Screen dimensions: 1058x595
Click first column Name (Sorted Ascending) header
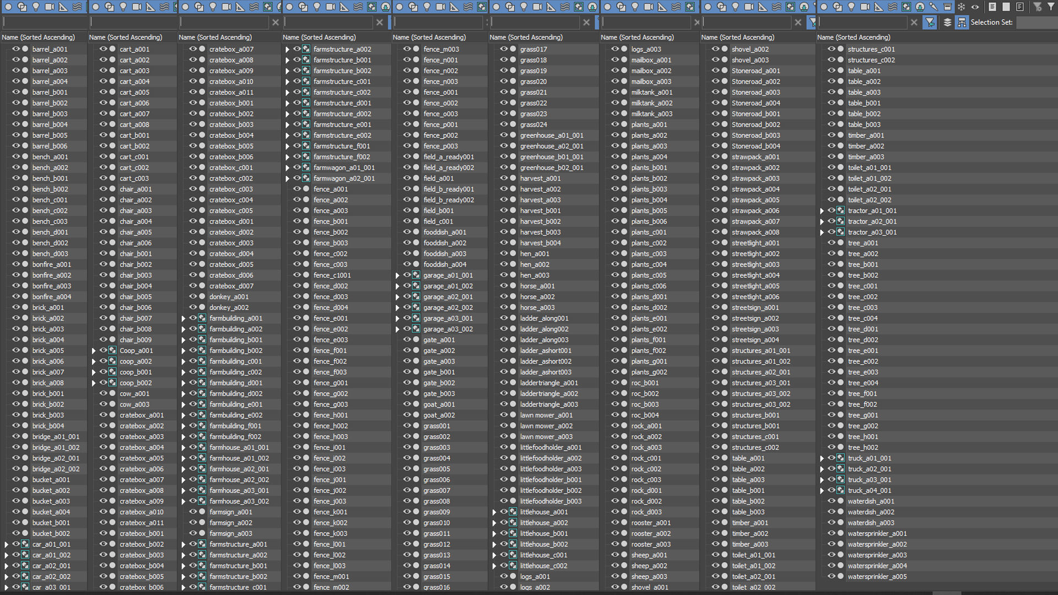[39, 37]
